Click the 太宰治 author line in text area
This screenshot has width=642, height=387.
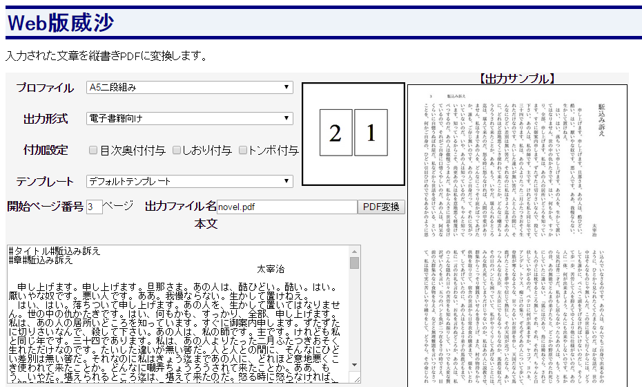point(271,270)
